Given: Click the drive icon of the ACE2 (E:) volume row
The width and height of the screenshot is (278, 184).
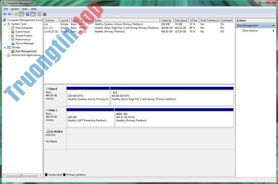Looking at the screenshot, I should 46,32.
